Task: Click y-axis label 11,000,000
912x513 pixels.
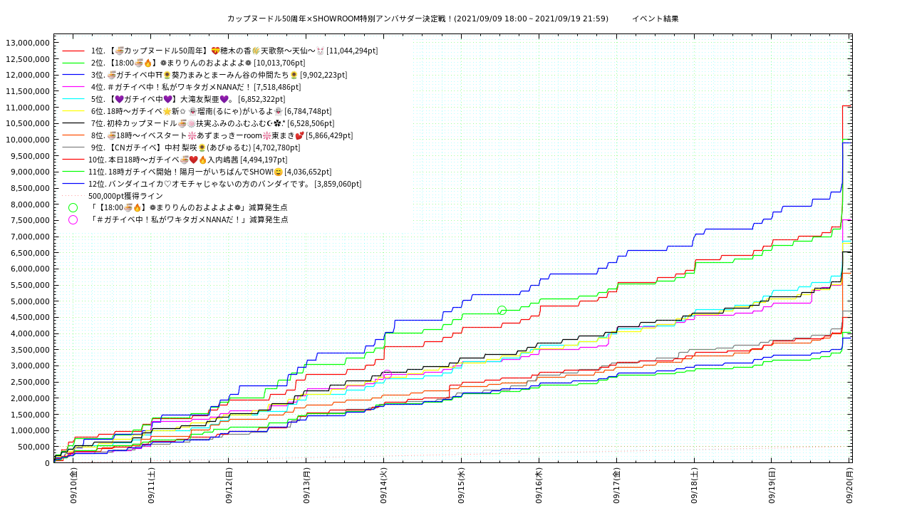Action: (28, 108)
